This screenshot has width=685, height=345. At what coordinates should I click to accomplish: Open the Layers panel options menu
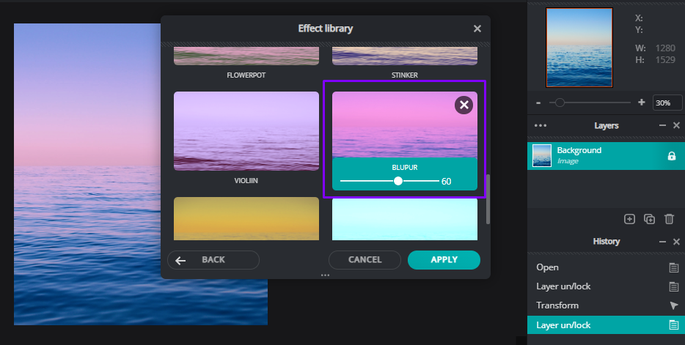tap(541, 125)
